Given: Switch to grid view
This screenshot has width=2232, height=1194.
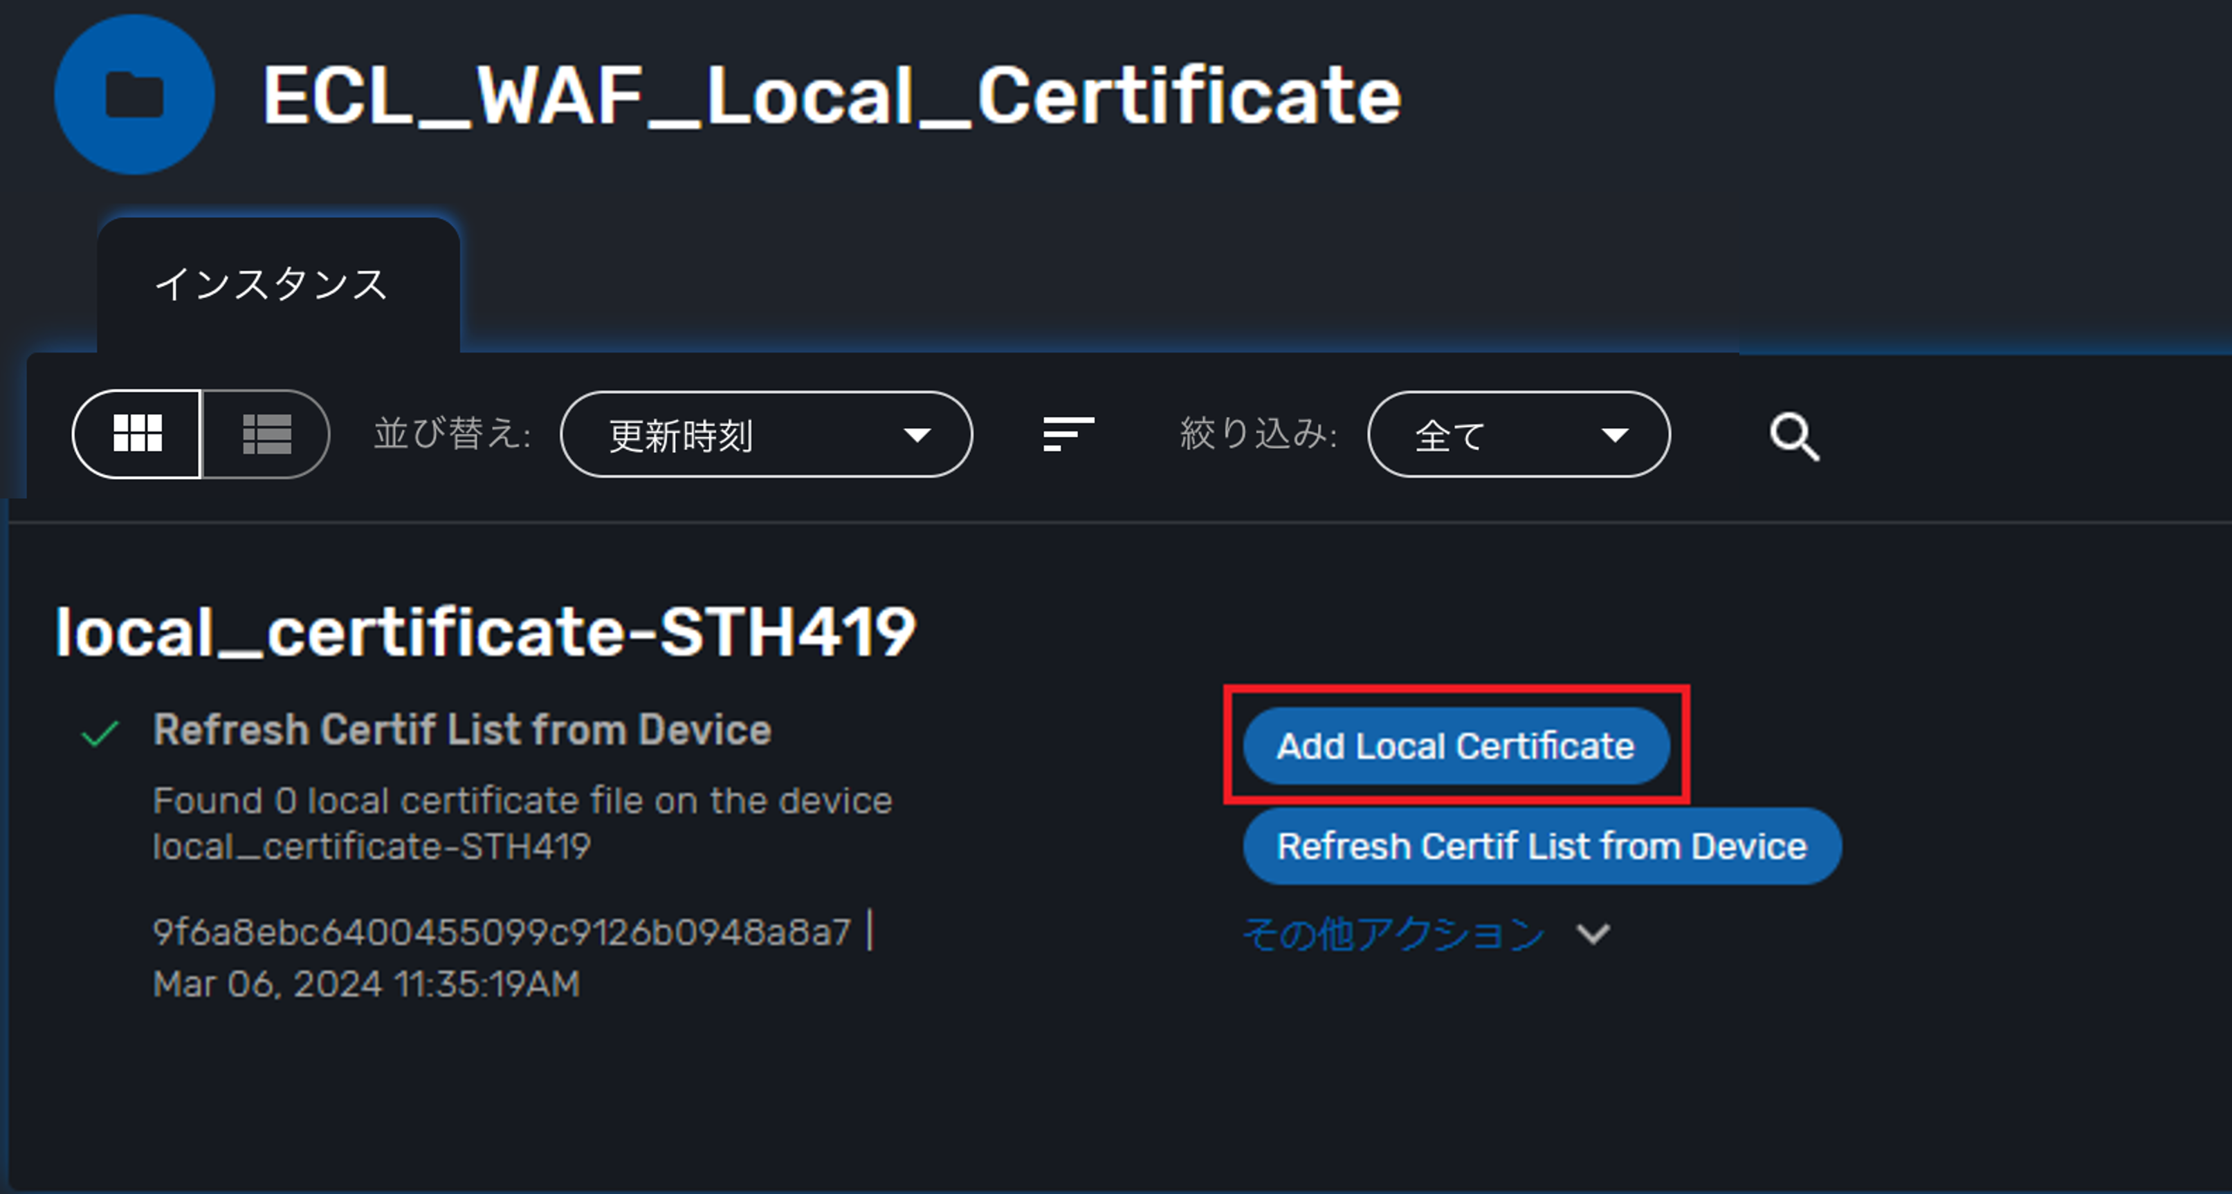Looking at the screenshot, I should click(x=137, y=433).
